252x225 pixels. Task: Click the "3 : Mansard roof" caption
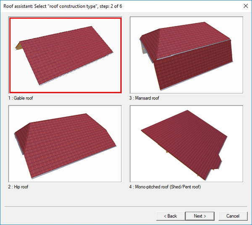tap(144, 98)
